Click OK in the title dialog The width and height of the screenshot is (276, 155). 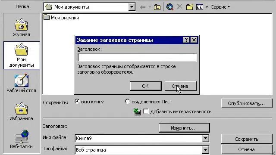click(x=145, y=86)
